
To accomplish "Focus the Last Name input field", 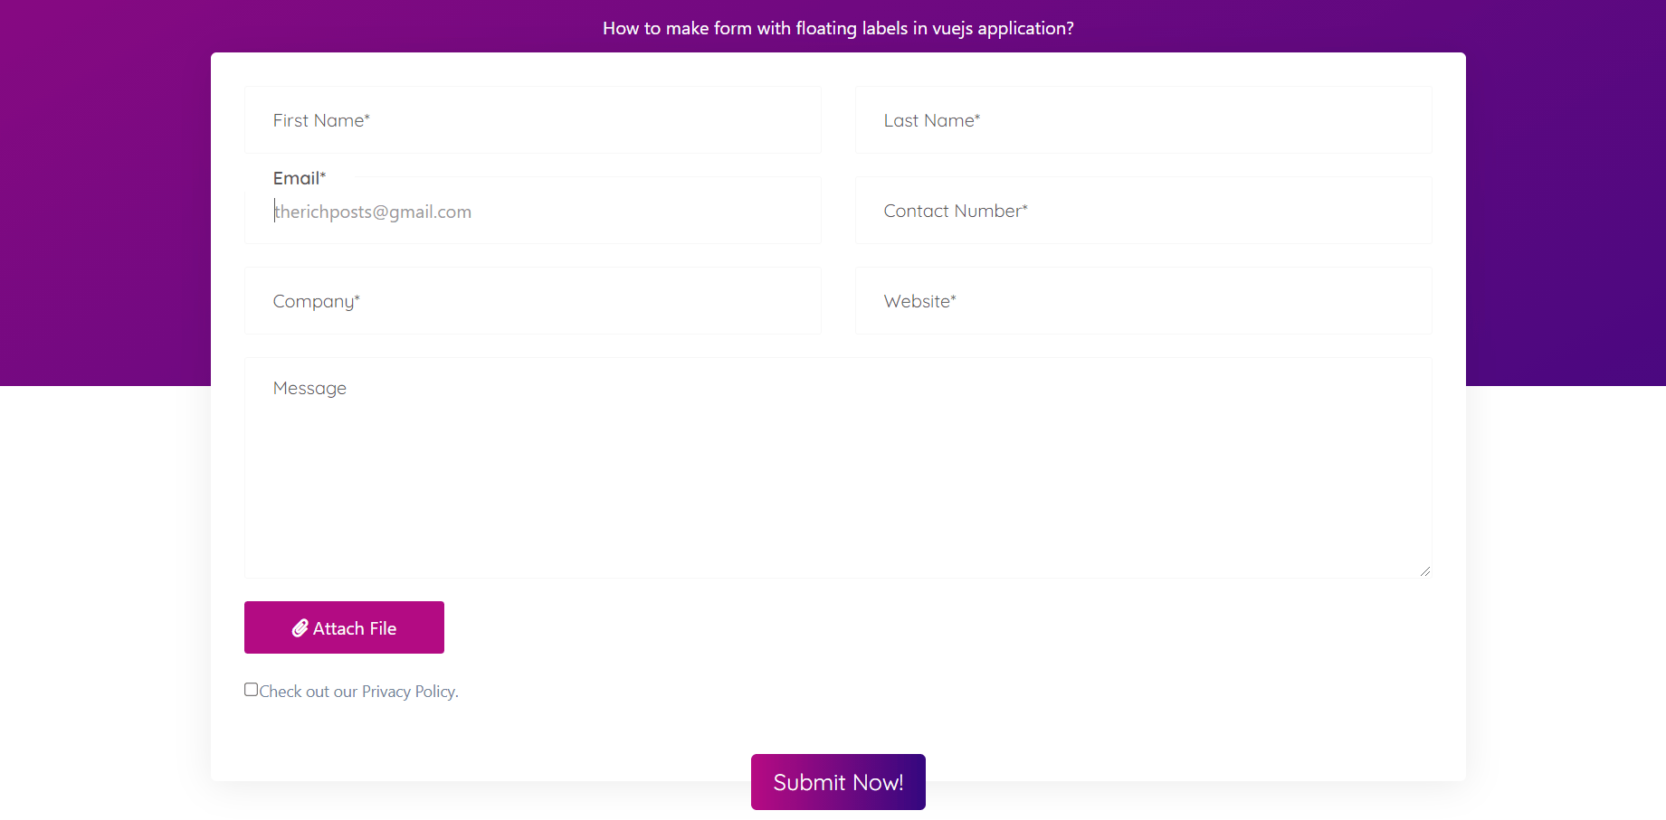I will pos(1143,119).
